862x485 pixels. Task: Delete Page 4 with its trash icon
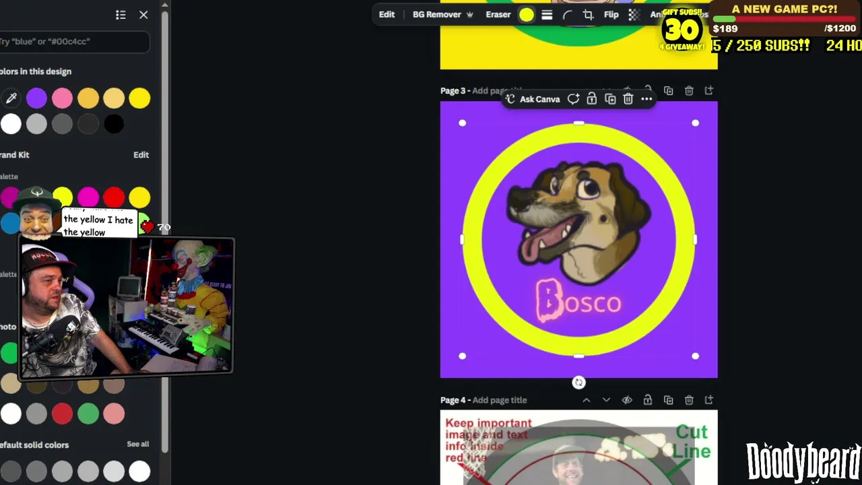click(x=689, y=400)
